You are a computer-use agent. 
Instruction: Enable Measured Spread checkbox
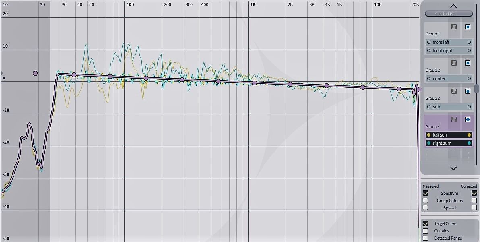[426, 208]
